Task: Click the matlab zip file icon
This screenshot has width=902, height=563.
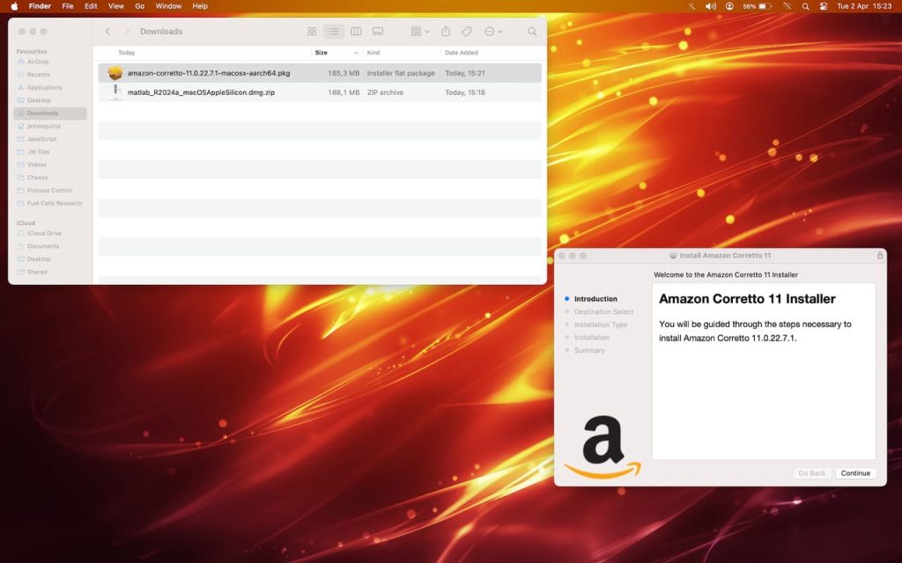Action: pyautogui.click(x=115, y=91)
